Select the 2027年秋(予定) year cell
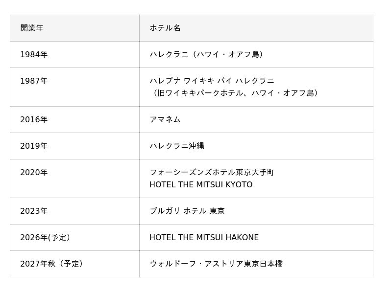The height and width of the screenshot is (292, 392). pos(52,264)
